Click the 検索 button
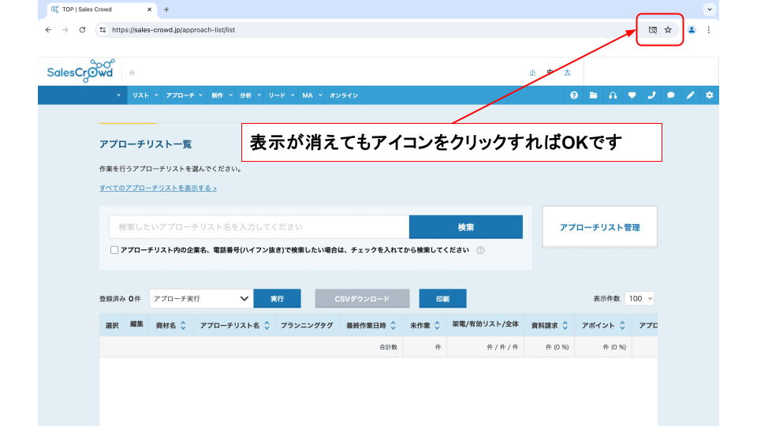The image size is (757, 426). click(465, 227)
